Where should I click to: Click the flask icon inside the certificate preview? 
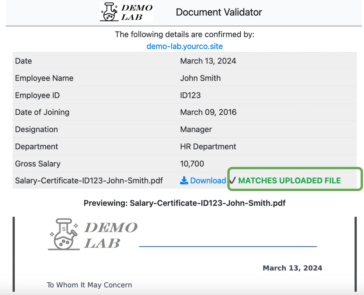tap(63, 236)
